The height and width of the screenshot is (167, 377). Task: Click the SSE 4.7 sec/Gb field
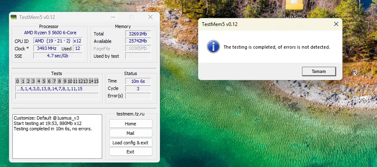(x=58, y=56)
